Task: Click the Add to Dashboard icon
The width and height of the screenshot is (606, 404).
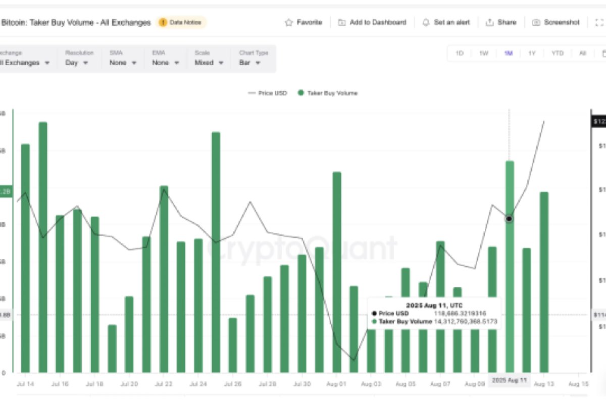Action: 342,22
